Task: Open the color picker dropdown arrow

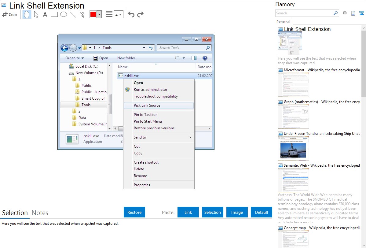Action: tap(99, 14)
